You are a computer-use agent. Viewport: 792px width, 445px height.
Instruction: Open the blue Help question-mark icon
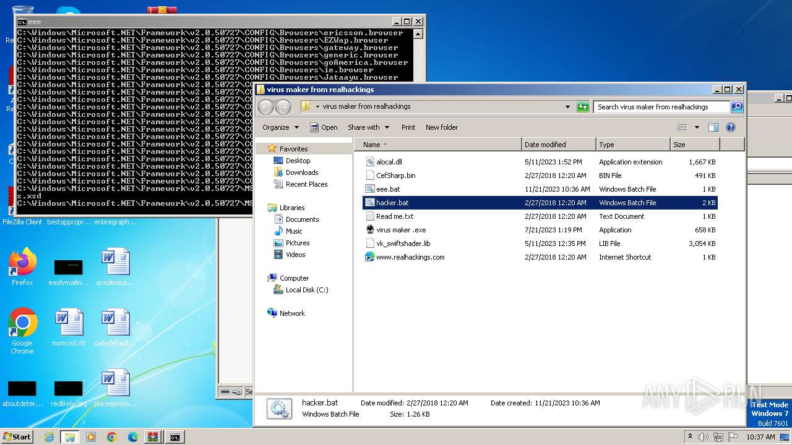tap(730, 127)
